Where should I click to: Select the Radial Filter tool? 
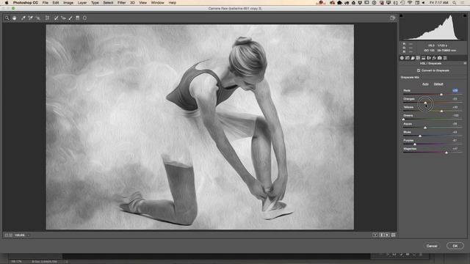pyautogui.click(x=85, y=18)
